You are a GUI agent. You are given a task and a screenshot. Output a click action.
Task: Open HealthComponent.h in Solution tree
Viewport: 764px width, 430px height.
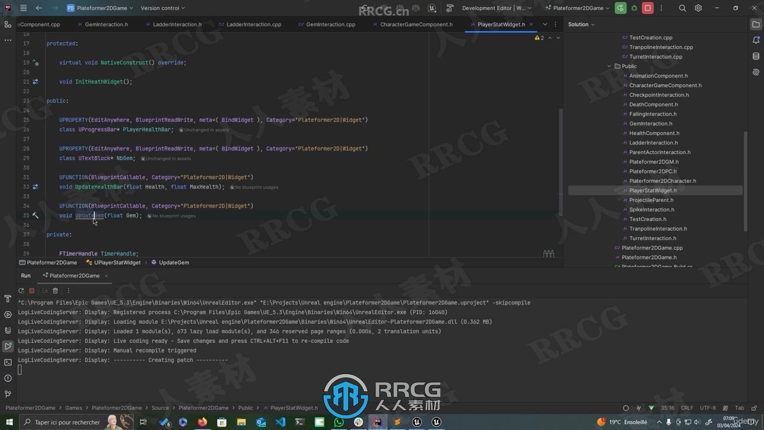654,133
